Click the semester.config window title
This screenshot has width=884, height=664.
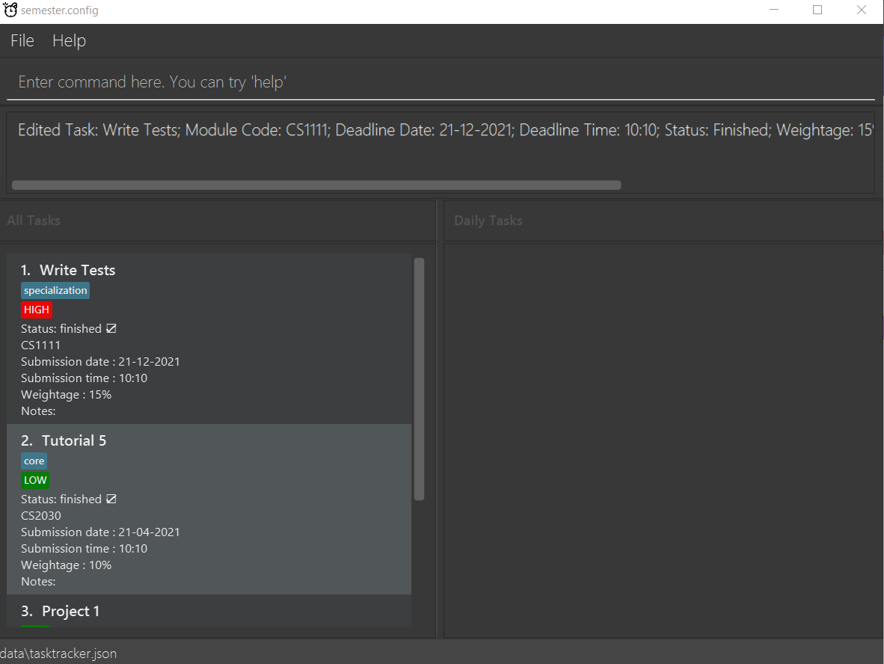(x=60, y=10)
